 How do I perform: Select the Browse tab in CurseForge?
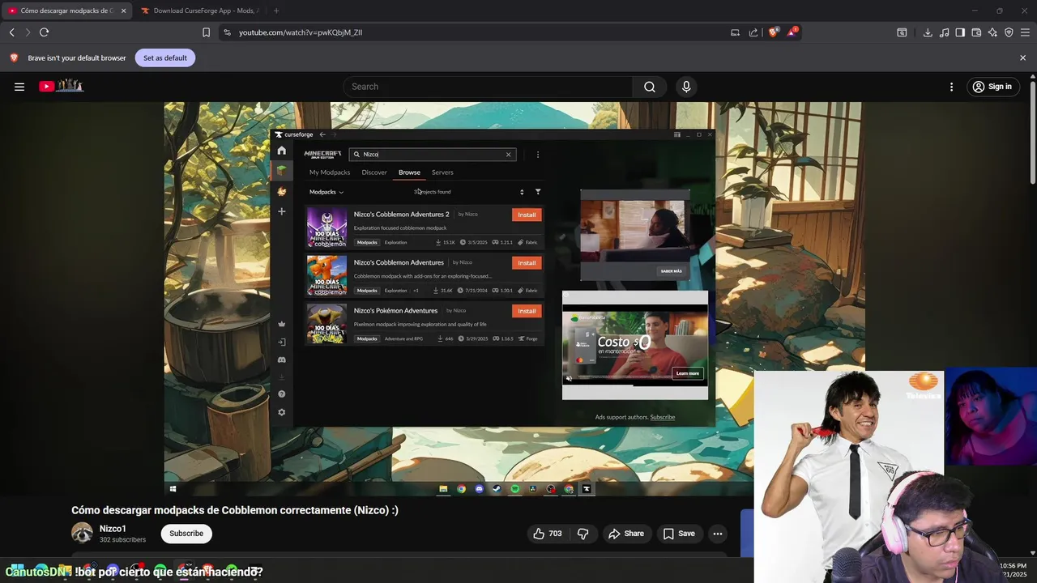409,172
